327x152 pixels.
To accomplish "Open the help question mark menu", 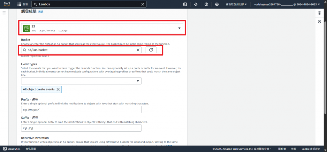I will (x=206, y=4).
